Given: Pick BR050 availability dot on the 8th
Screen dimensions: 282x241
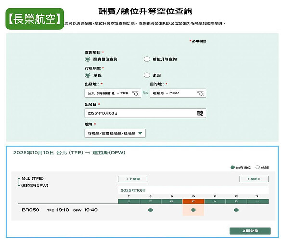Looking at the screenshot, I should (x=150, y=210).
